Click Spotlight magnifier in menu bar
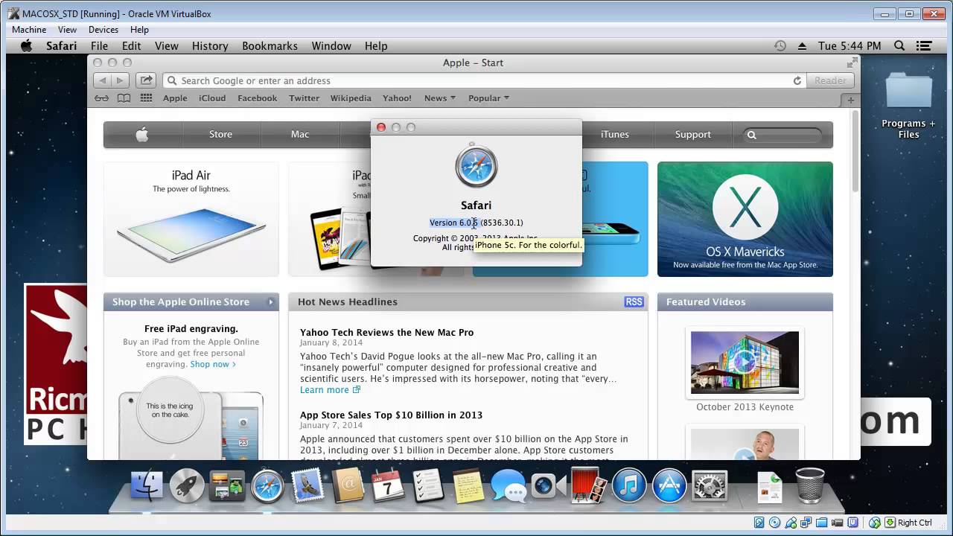Image resolution: width=953 pixels, height=536 pixels. coord(899,45)
